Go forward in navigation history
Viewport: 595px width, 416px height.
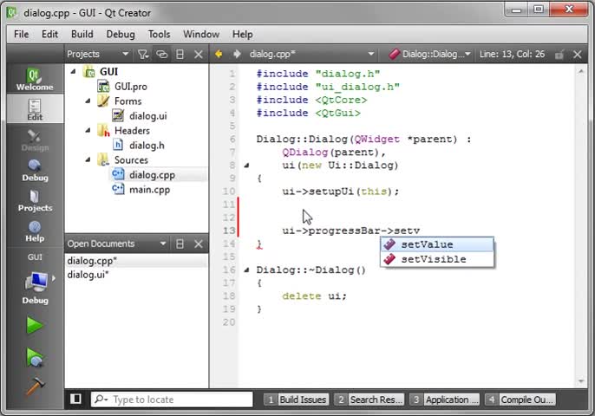(x=237, y=55)
